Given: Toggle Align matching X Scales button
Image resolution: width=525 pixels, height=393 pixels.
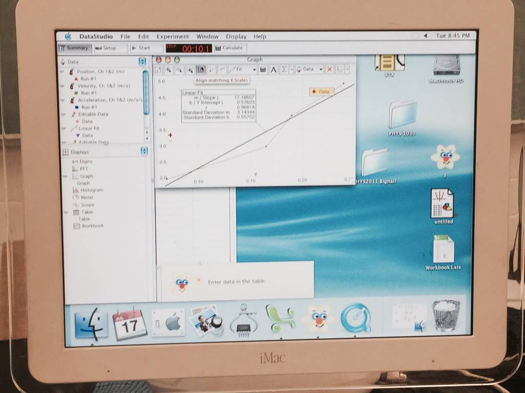Looking at the screenshot, I should [x=200, y=70].
